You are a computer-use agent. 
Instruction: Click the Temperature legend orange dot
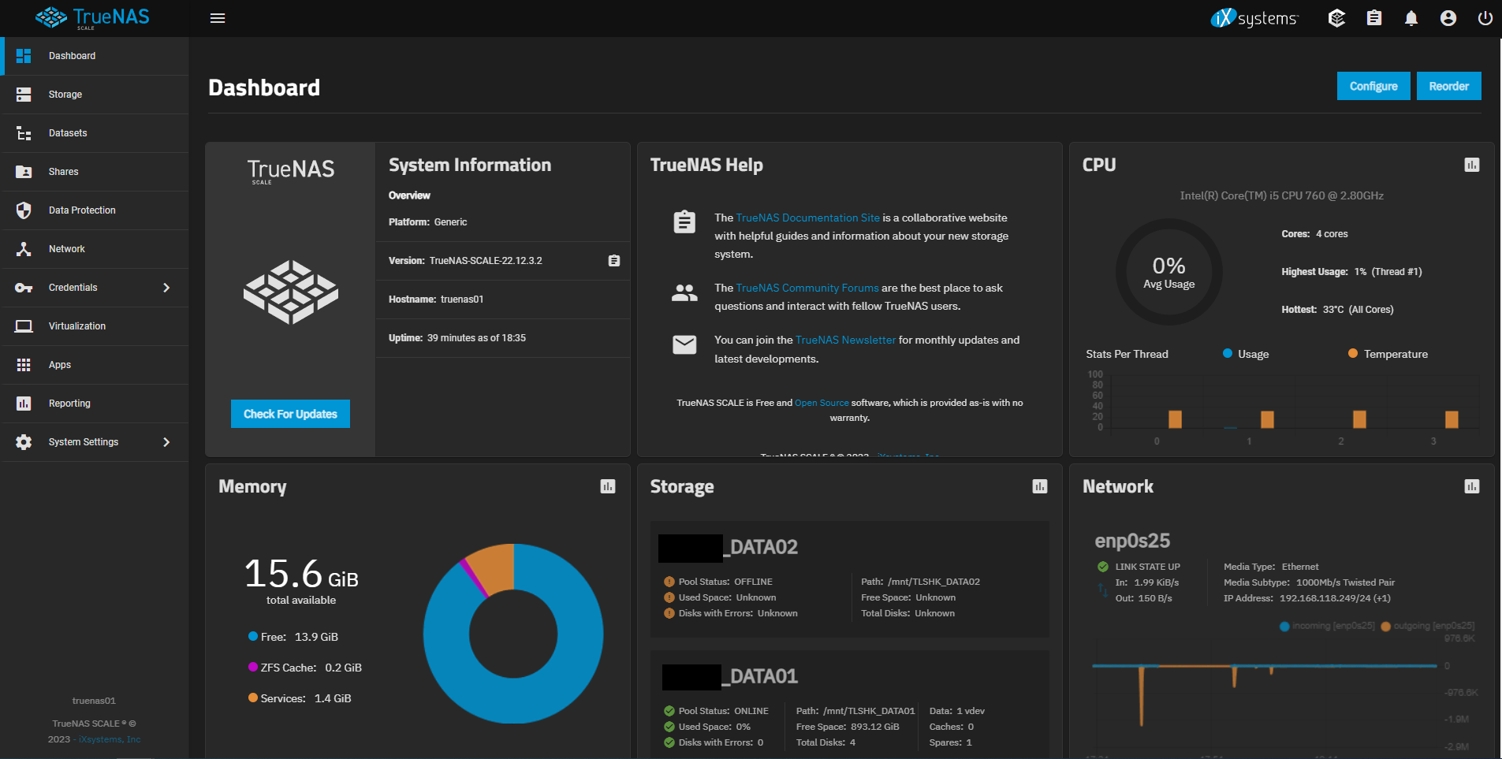point(1353,353)
